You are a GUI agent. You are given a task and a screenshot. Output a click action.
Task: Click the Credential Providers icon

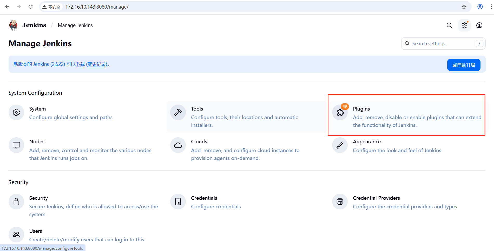click(x=340, y=202)
